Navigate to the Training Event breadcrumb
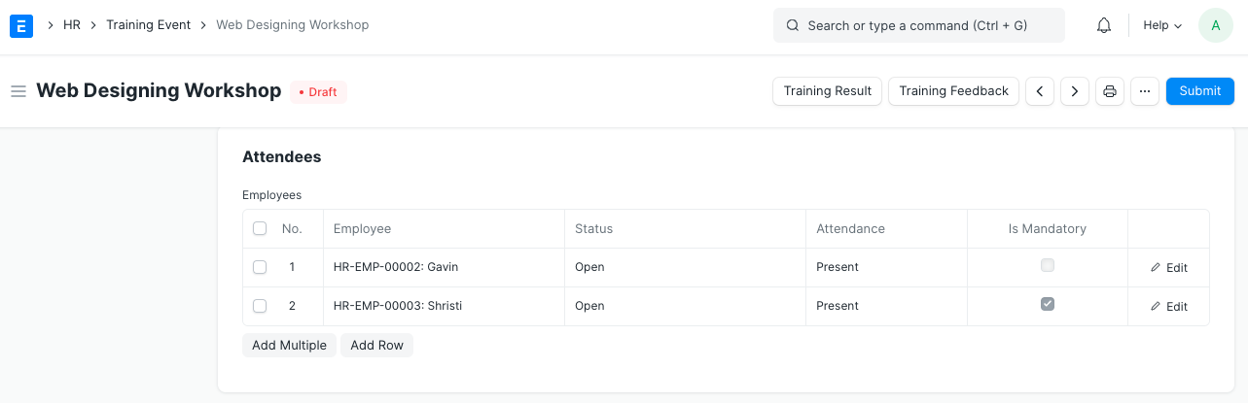Viewport: 1248px width, 403px height. [148, 25]
